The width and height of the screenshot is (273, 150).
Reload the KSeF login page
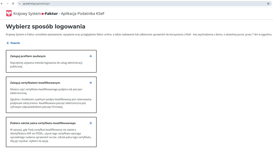coord(13,4)
